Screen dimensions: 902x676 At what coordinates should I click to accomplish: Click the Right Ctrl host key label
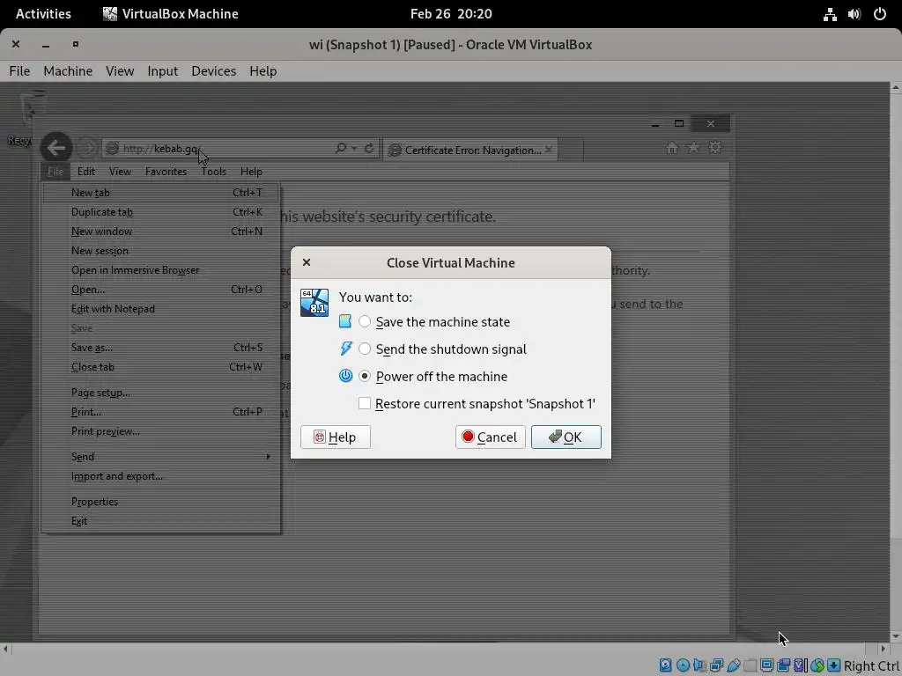point(871,665)
